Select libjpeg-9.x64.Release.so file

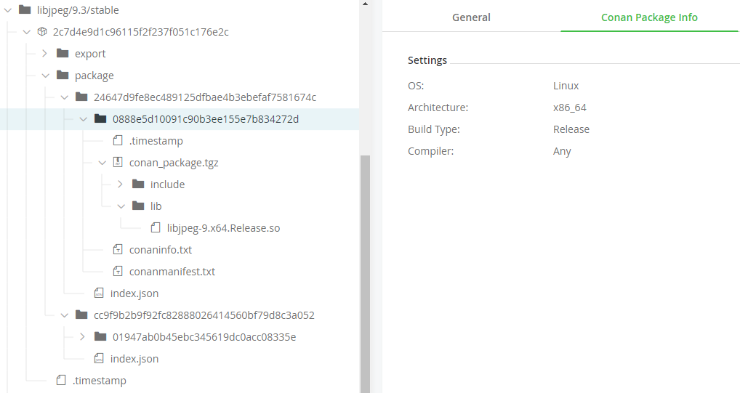click(x=223, y=228)
